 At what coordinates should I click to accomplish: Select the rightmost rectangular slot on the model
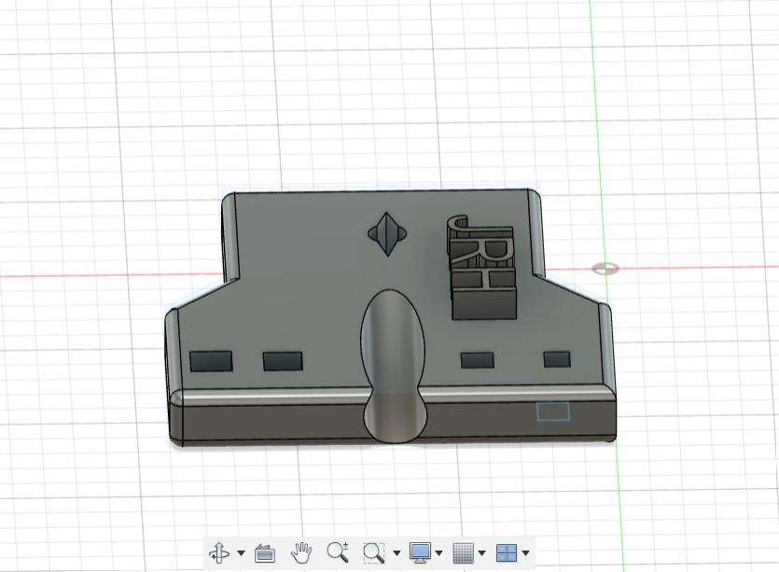click(x=557, y=359)
